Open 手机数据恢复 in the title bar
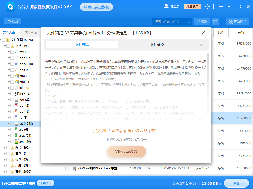This screenshot has width=253, height=189. [x=97, y=7]
